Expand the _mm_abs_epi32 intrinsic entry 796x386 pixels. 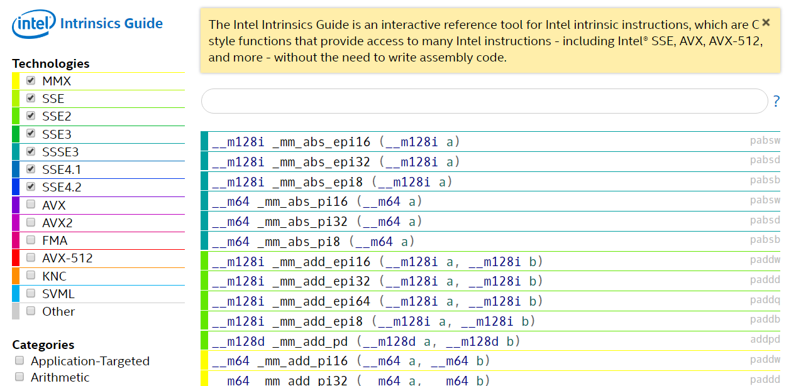490,161
